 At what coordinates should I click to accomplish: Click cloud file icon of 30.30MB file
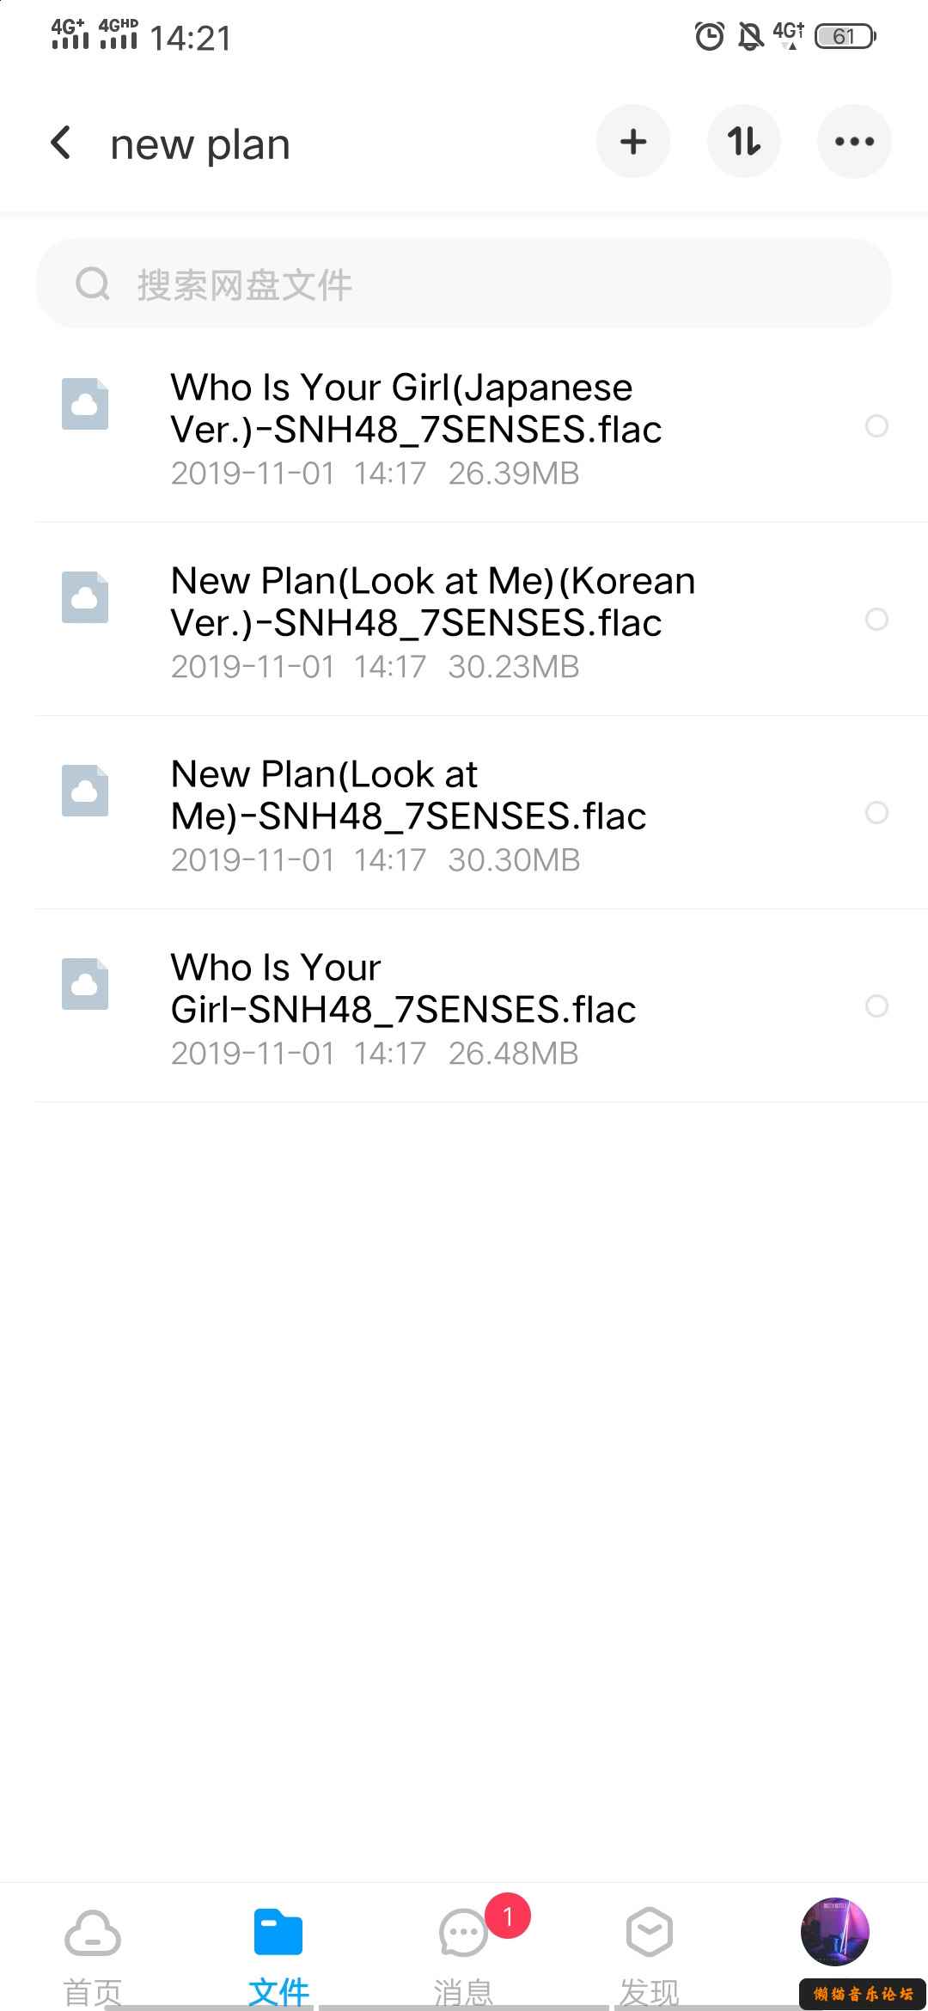coord(85,791)
